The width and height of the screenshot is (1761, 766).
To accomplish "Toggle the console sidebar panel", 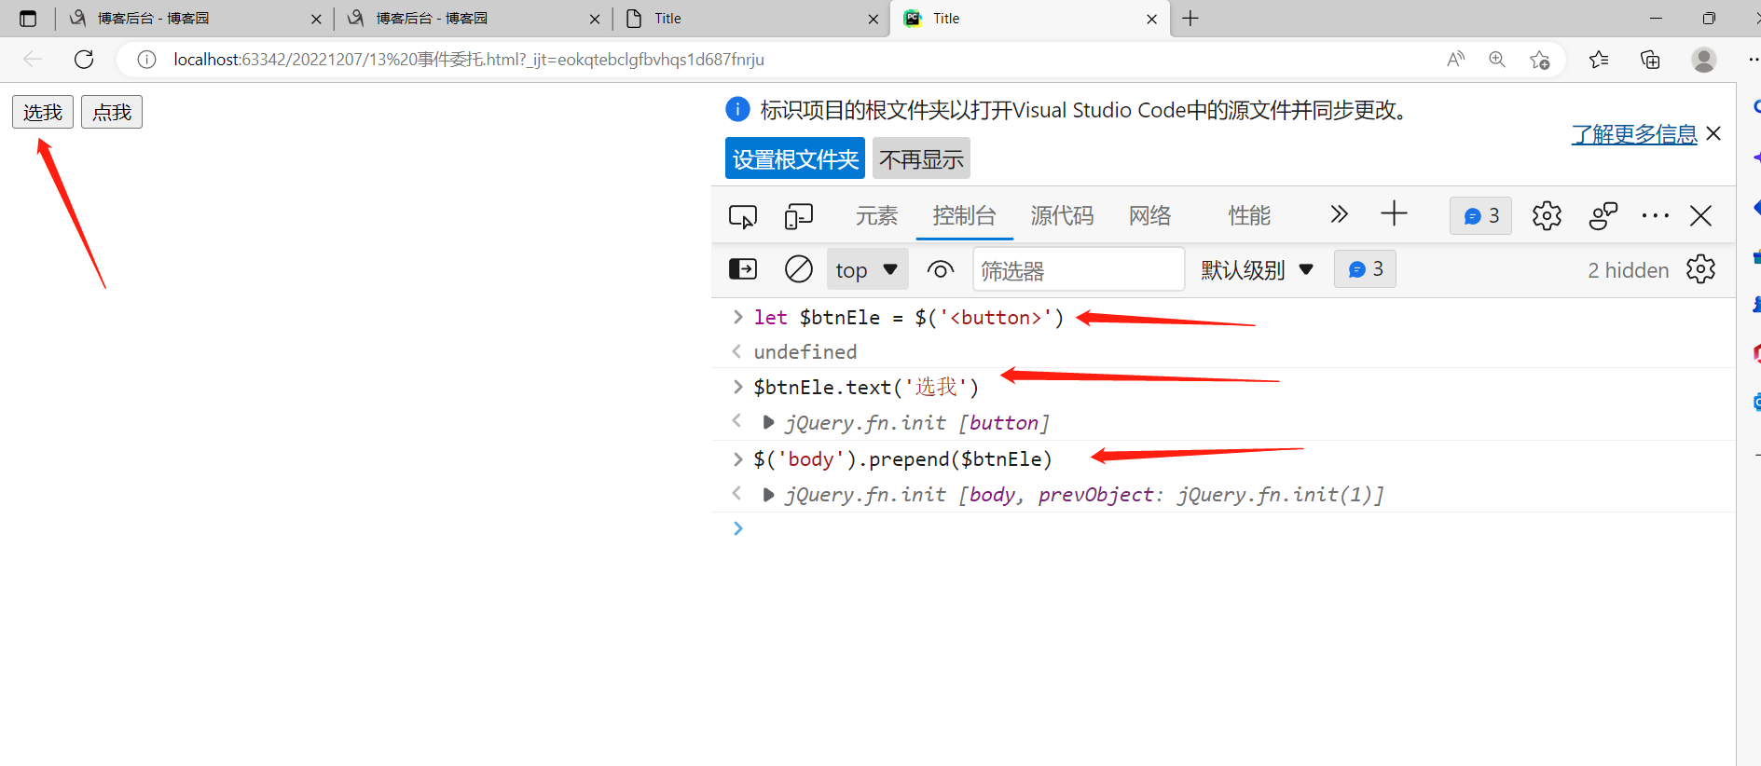I will pos(743,269).
